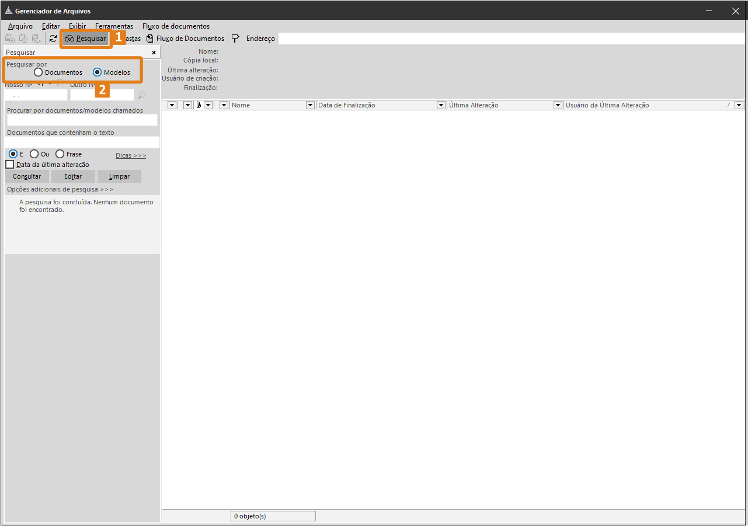The height and width of the screenshot is (526, 748).
Task: Open the Arquivo menu
Action: [x=20, y=26]
